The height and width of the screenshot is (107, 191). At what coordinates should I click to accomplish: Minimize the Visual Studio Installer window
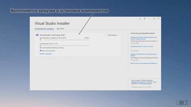click(149, 18)
